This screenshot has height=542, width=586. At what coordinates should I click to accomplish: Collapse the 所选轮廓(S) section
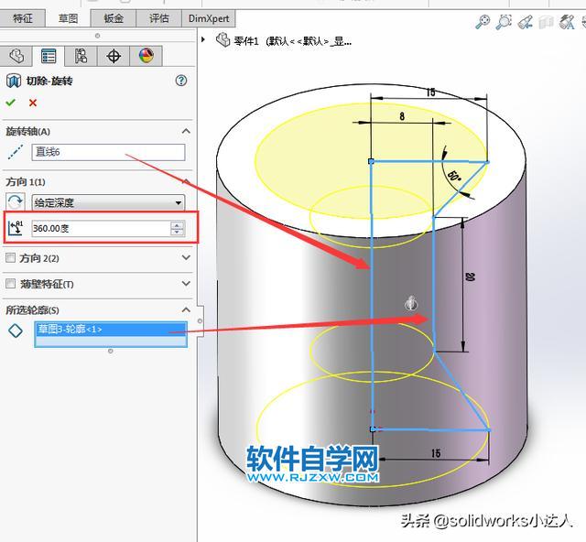point(186,309)
